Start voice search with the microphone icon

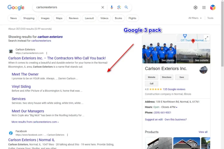click(x=112, y=7)
